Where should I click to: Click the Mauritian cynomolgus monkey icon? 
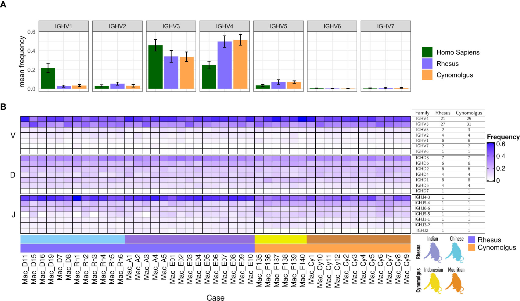[x=455, y=283]
